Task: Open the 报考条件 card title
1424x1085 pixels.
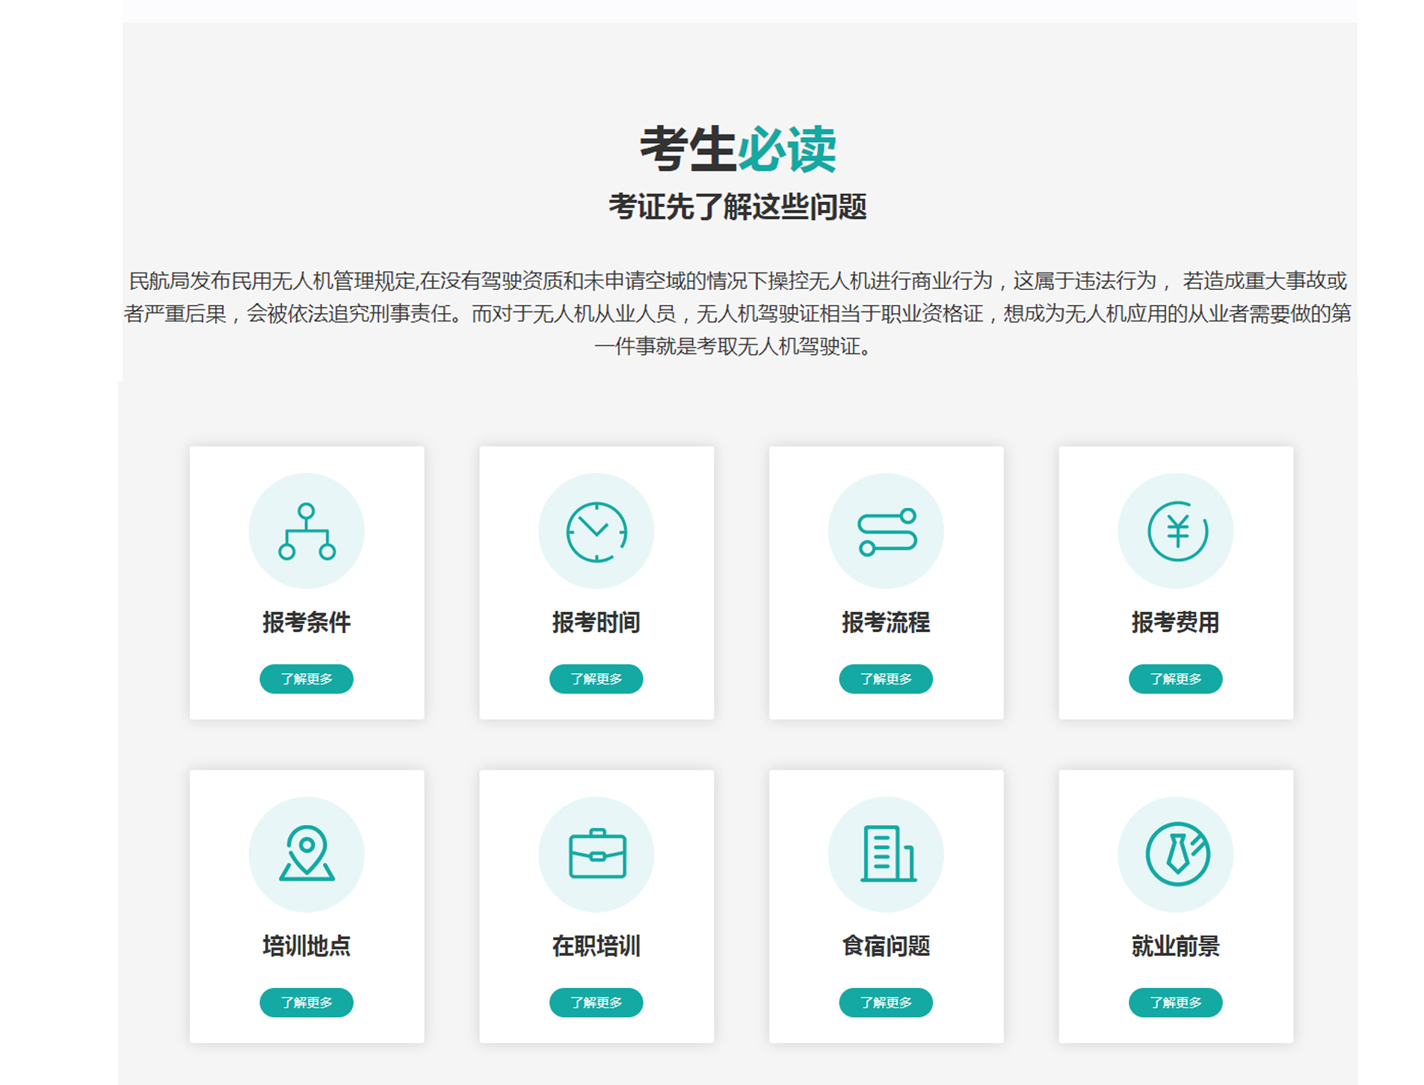Action: pos(306,622)
